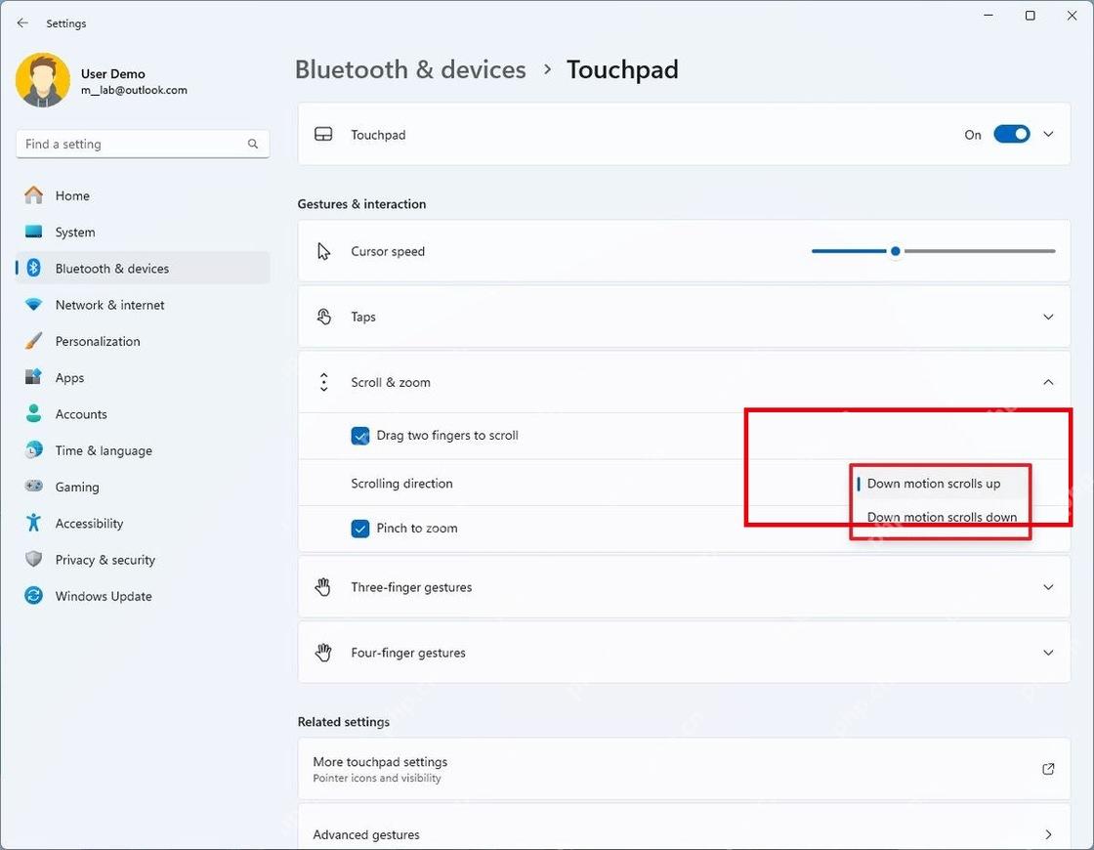Select Down motion scrolls down option

click(942, 517)
